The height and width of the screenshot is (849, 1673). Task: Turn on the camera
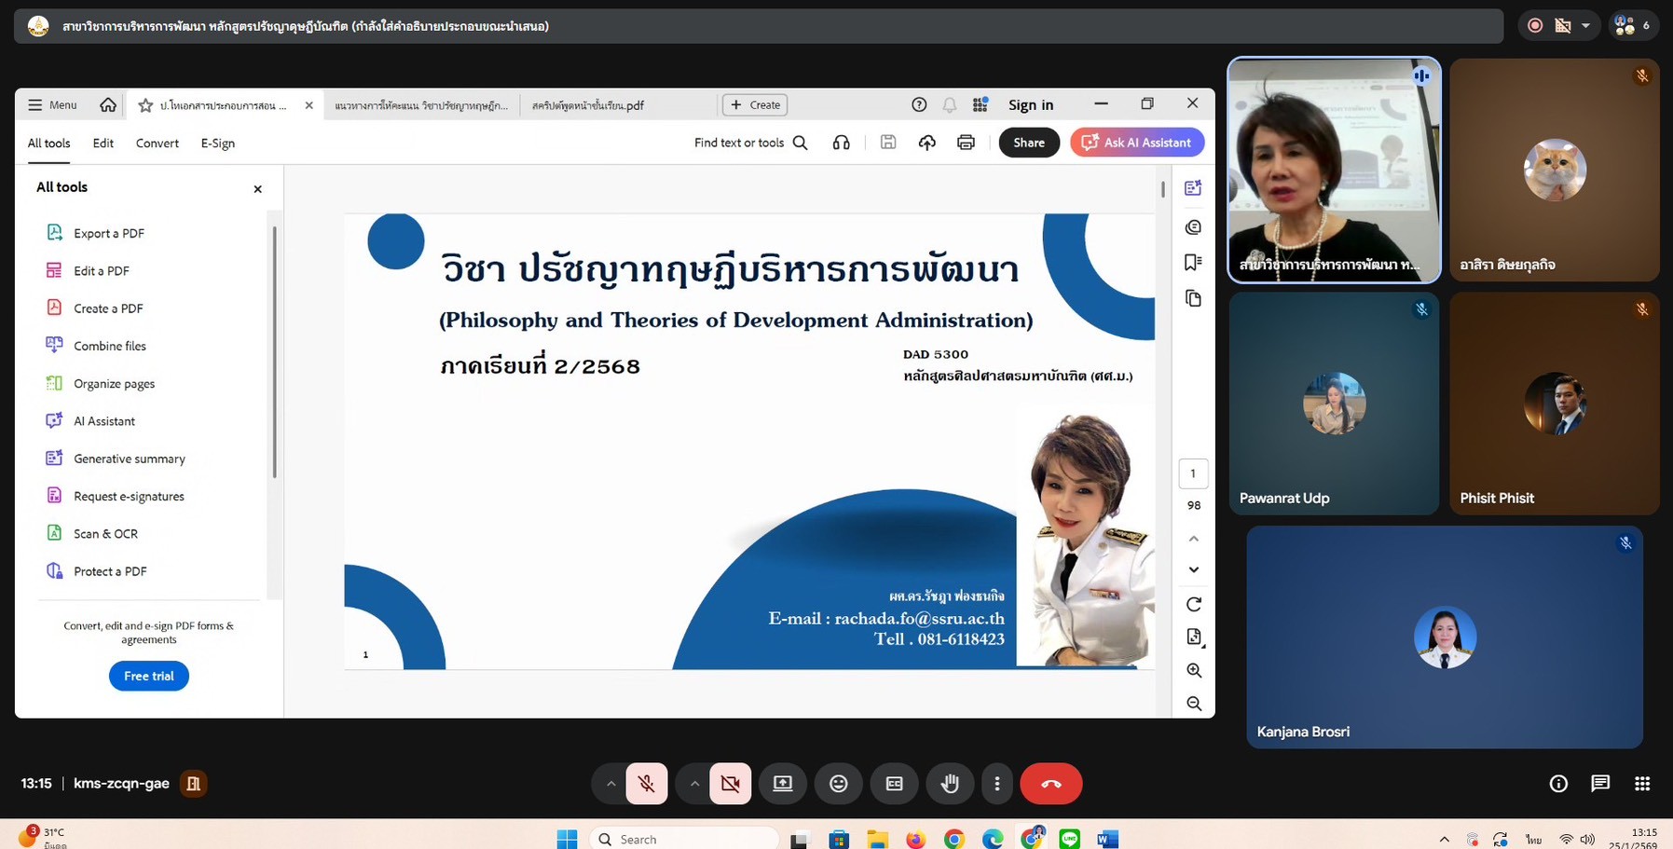[x=730, y=784]
